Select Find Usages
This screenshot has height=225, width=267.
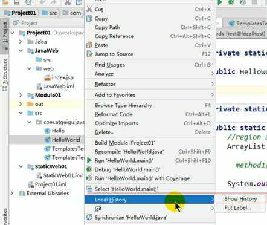[150, 65]
